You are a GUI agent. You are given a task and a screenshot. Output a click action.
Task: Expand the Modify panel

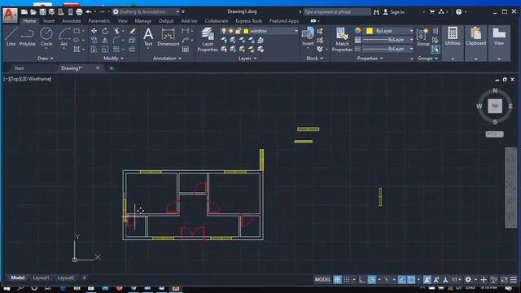tap(113, 58)
